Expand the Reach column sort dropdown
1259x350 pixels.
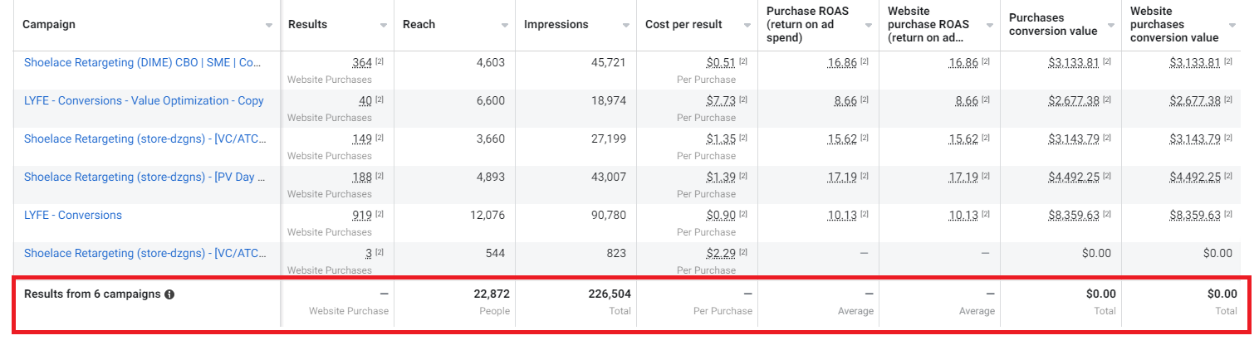(504, 26)
